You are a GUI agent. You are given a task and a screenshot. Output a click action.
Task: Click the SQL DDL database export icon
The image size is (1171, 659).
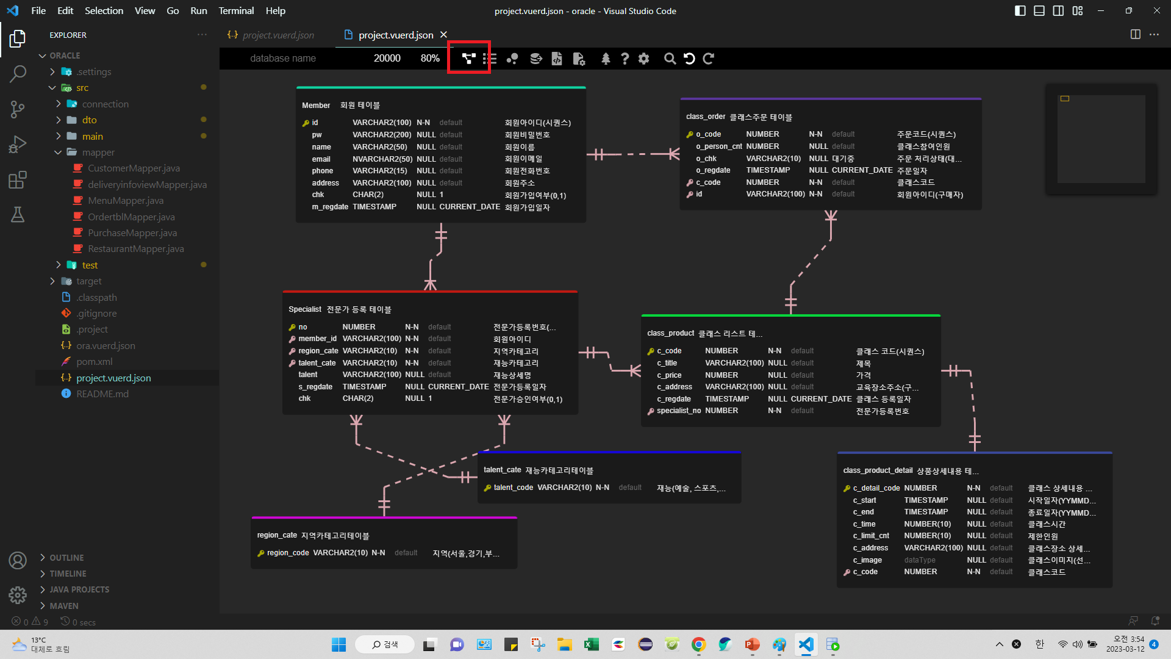(x=535, y=59)
